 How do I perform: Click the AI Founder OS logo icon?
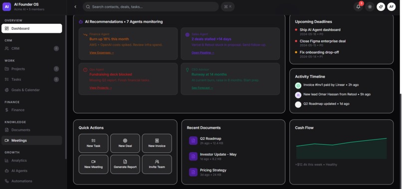[6, 6]
